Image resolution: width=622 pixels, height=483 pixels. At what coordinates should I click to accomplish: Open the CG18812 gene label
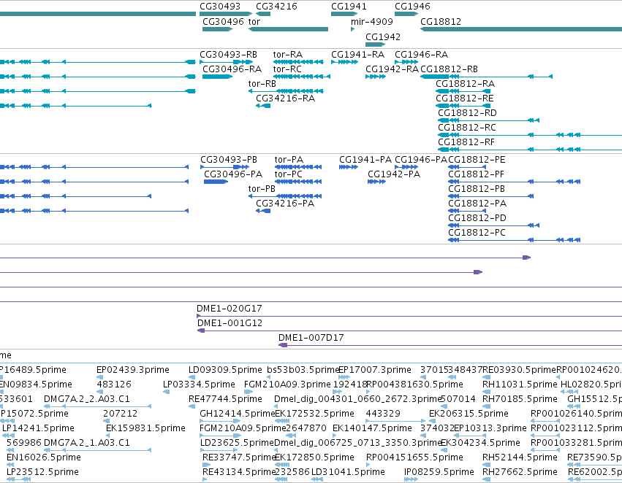(x=441, y=22)
